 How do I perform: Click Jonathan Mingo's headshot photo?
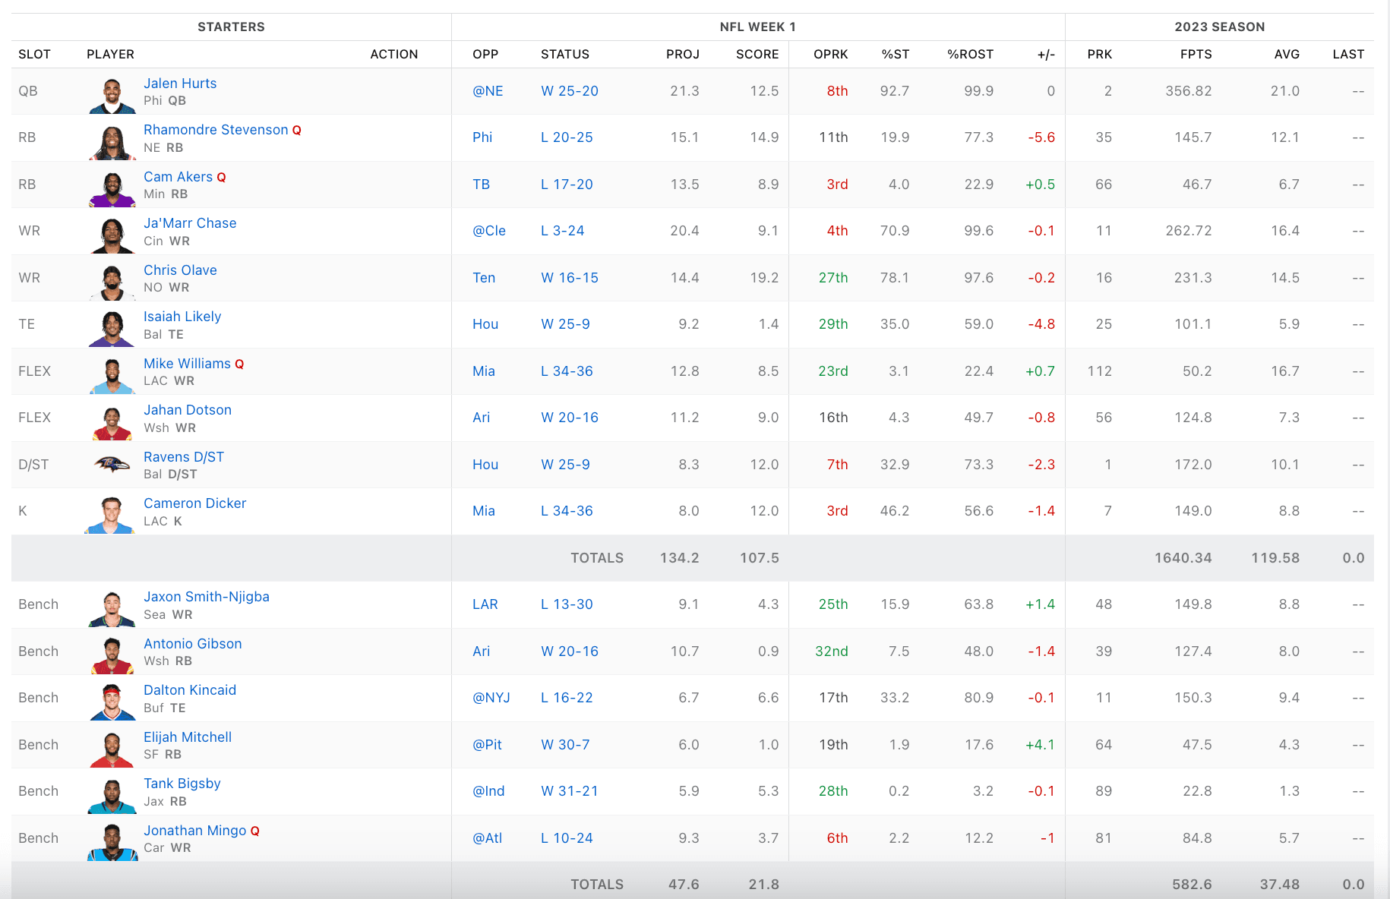112,843
